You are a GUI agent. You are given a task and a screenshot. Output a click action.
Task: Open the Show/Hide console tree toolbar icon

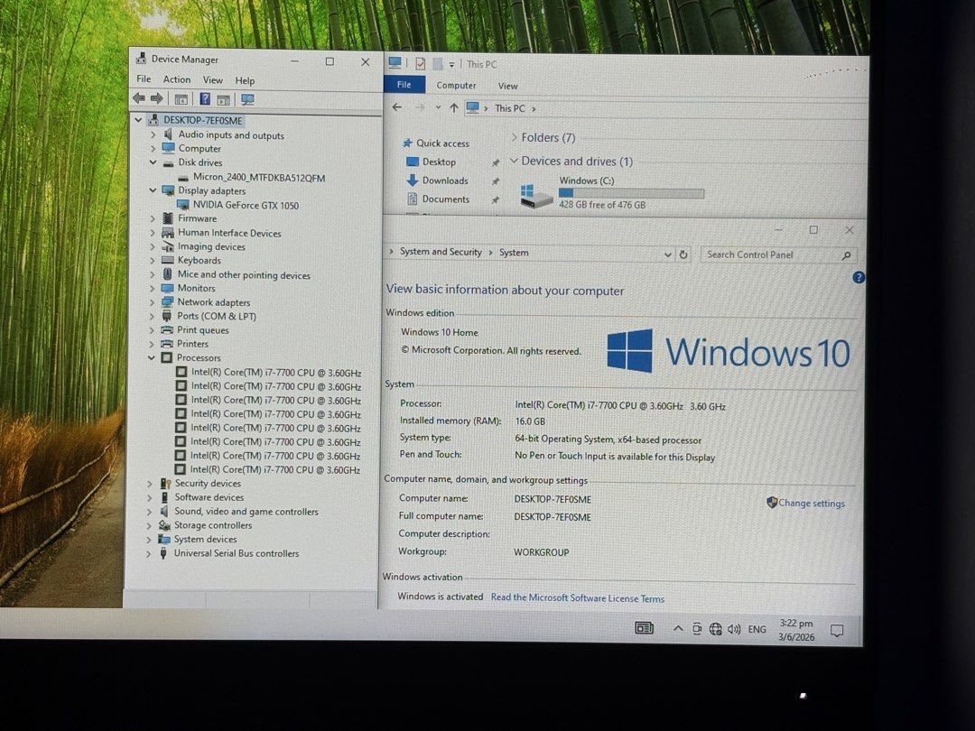pos(181,99)
